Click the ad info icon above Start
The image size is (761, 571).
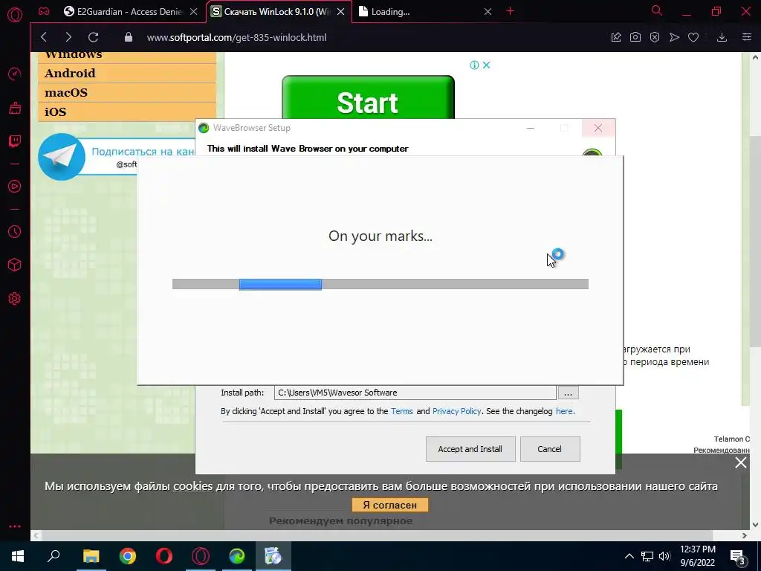(x=474, y=65)
